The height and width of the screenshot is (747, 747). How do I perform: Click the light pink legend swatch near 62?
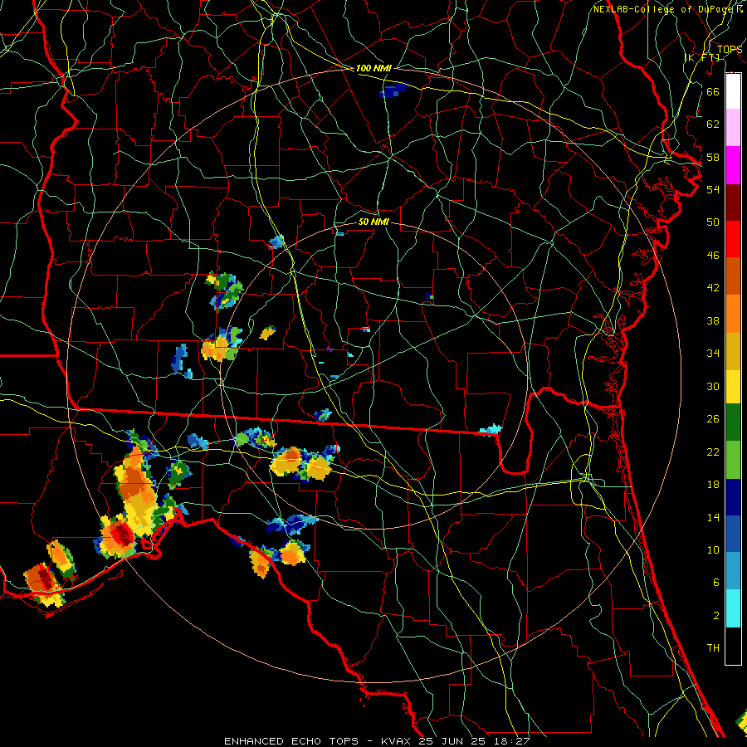tap(733, 127)
